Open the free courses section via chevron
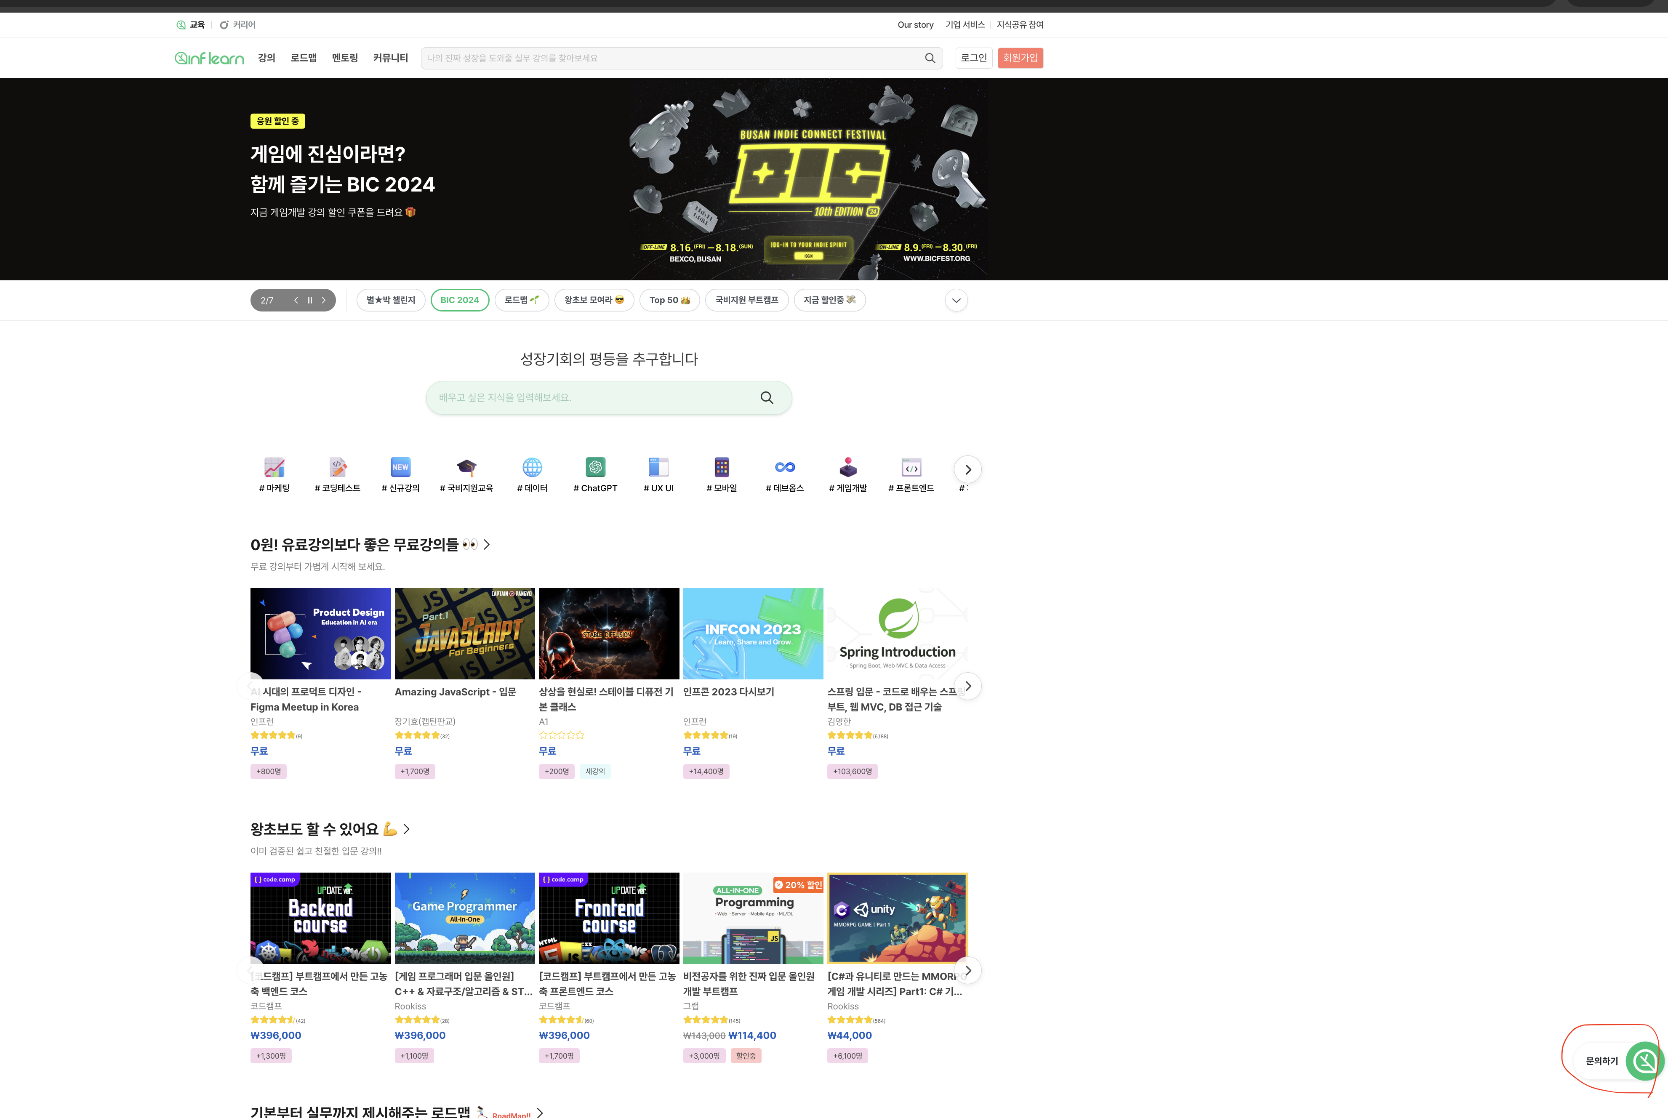The image size is (1668, 1118). click(x=487, y=545)
